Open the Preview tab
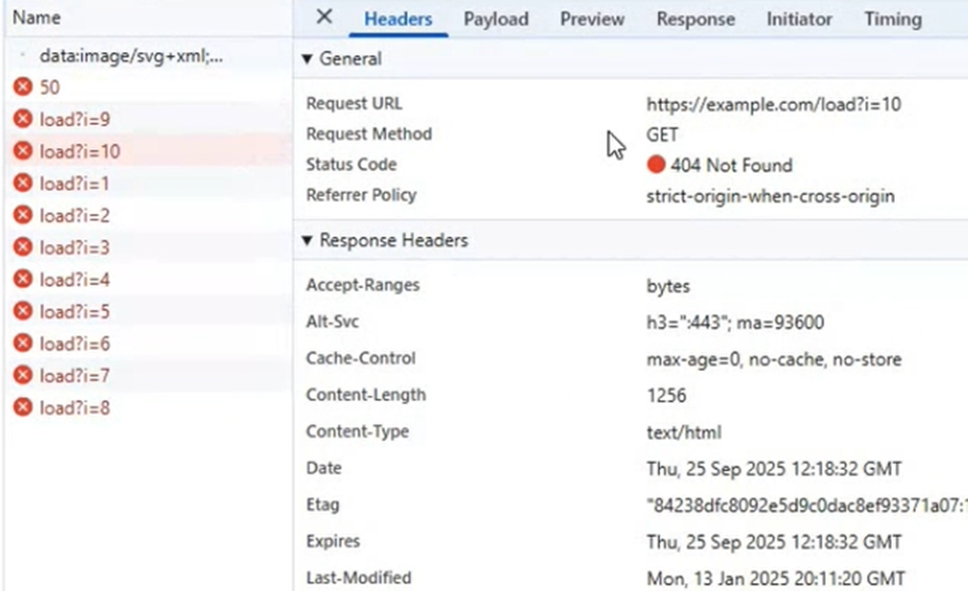Image resolution: width=968 pixels, height=591 pixels. point(592,19)
